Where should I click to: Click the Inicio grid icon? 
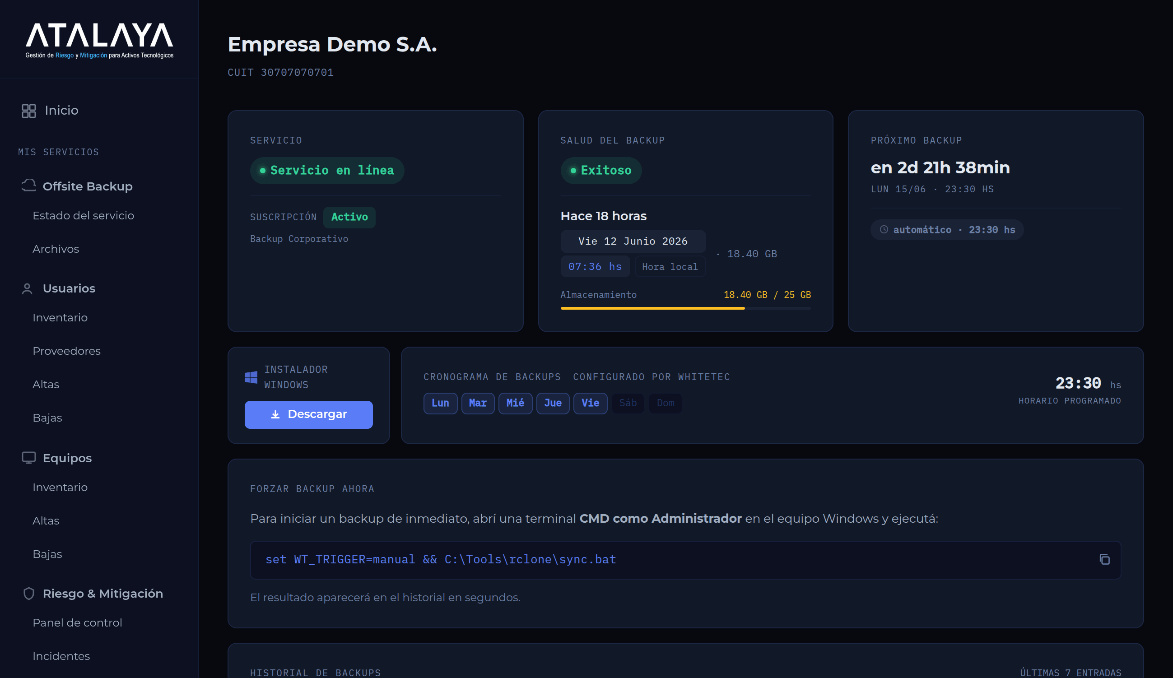tap(29, 111)
